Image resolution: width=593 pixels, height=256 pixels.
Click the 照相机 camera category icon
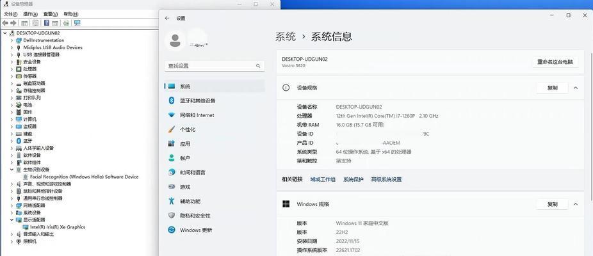19,241
